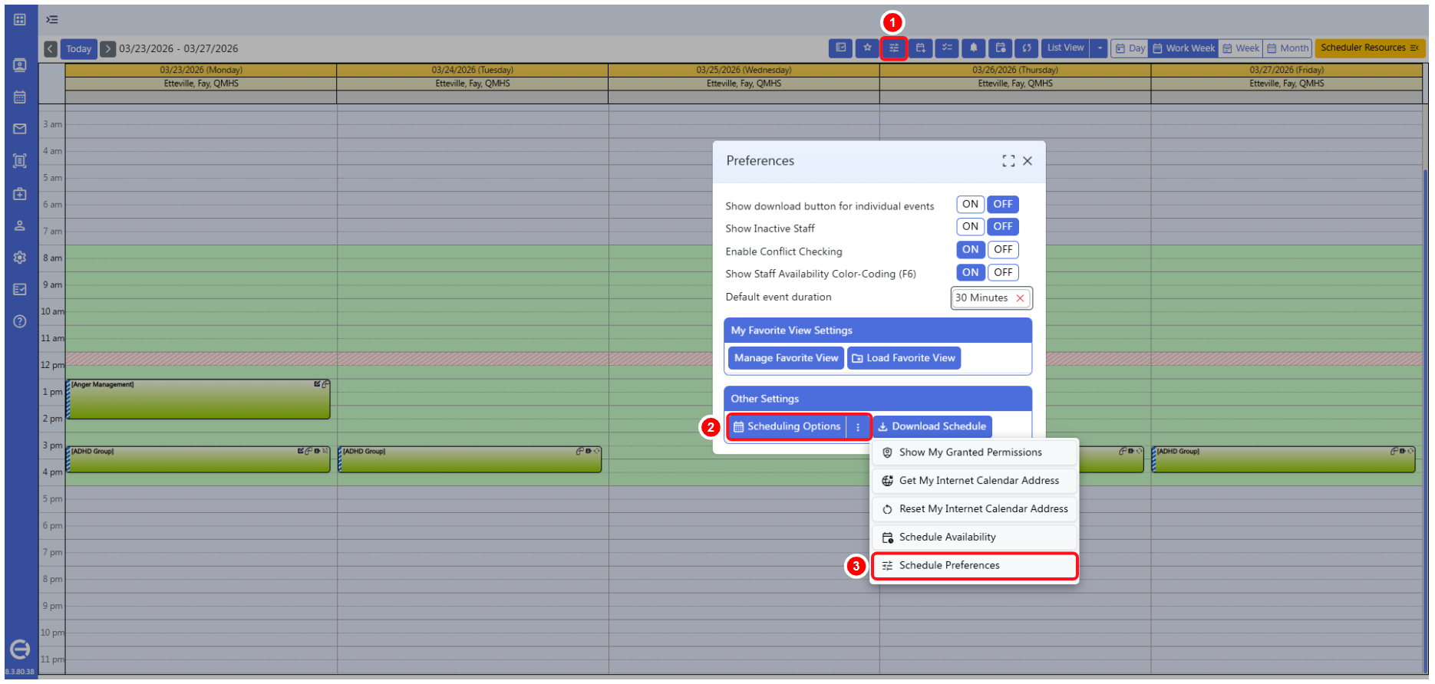Image resolution: width=1435 pixels, height=684 pixels.
Task: Clear the 30 Minutes duration value
Action: (x=1020, y=298)
